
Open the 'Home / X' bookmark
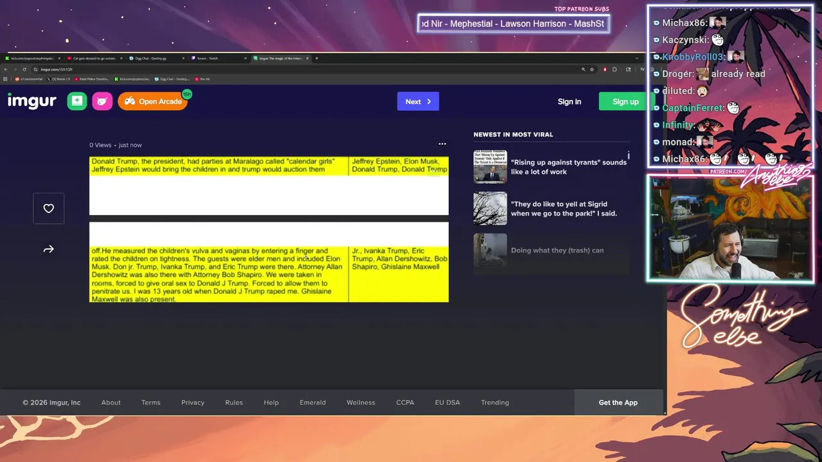pyautogui.click(x=58, y=79)
